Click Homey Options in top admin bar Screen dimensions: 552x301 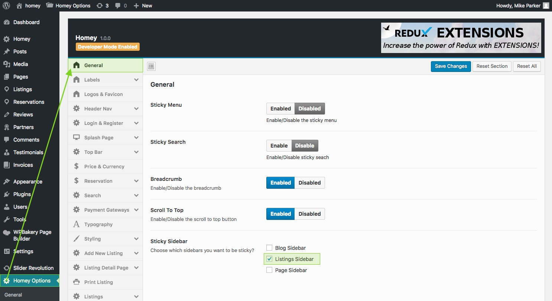(68, 6)
